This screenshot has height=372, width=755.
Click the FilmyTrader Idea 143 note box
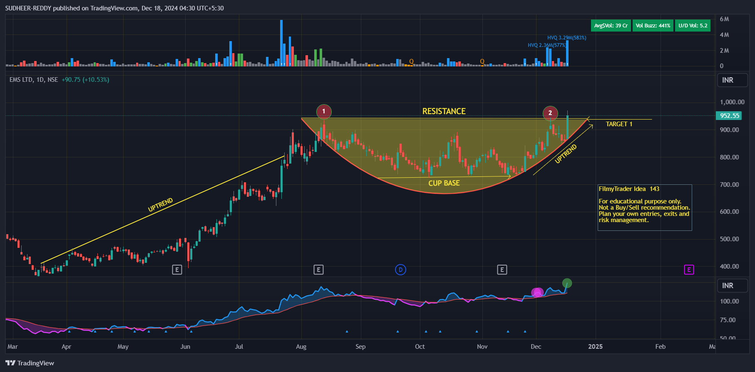pyautogui.click(x=645, y=207)
